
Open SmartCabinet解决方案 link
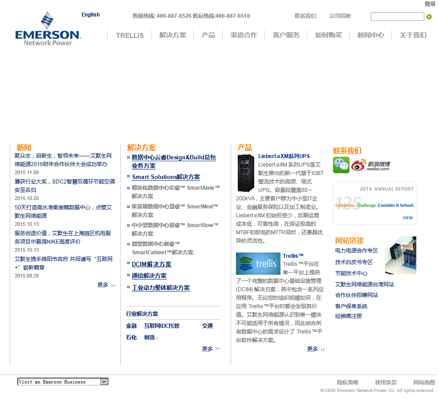(x=163, y=248)
